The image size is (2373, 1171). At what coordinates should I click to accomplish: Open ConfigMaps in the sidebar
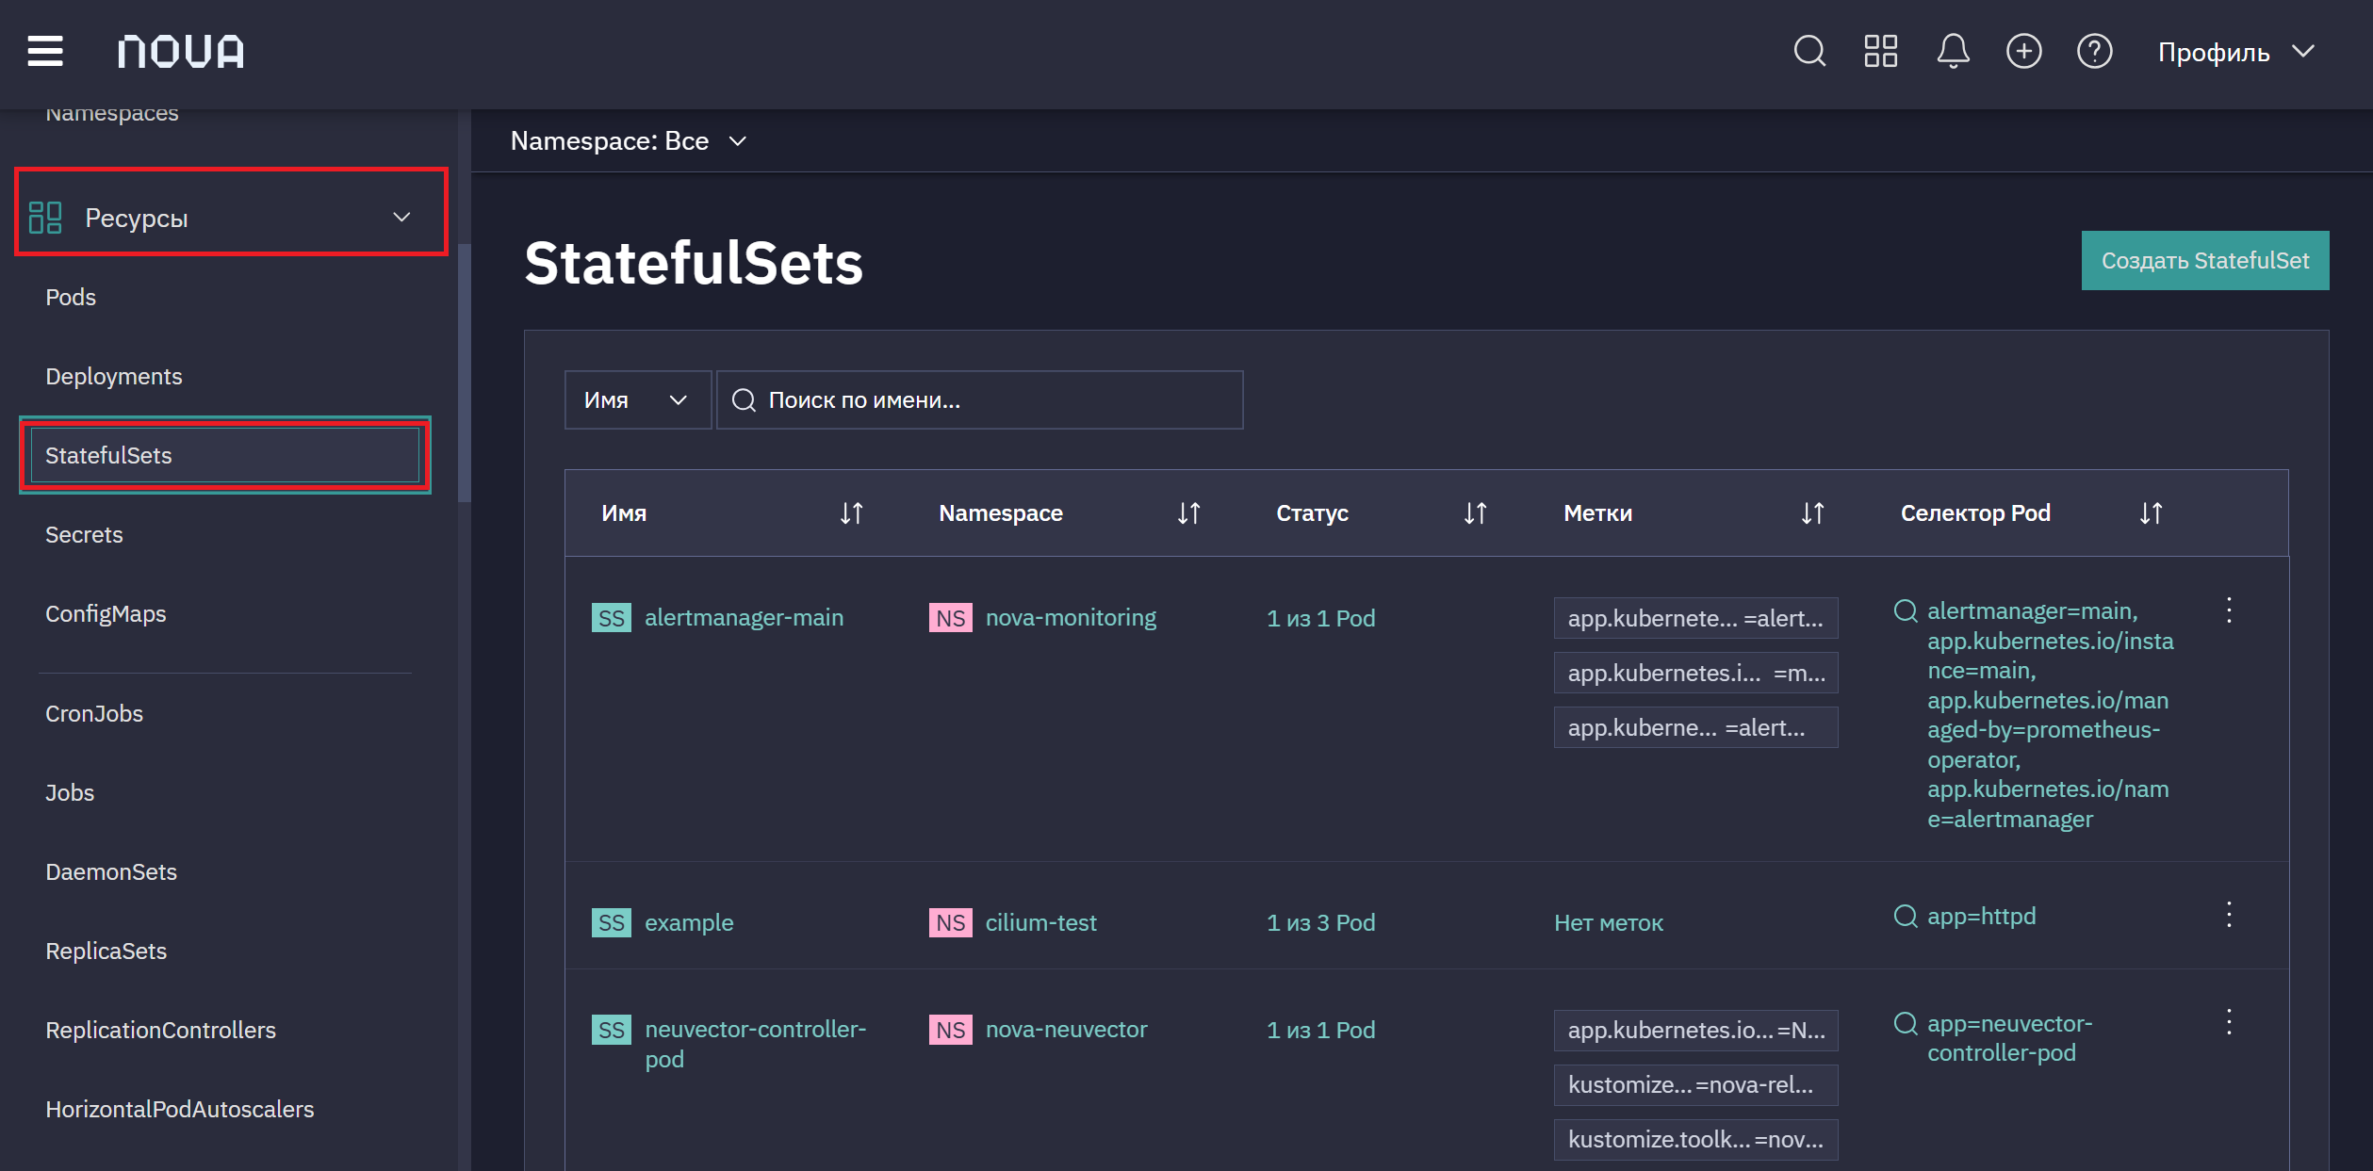106,613
